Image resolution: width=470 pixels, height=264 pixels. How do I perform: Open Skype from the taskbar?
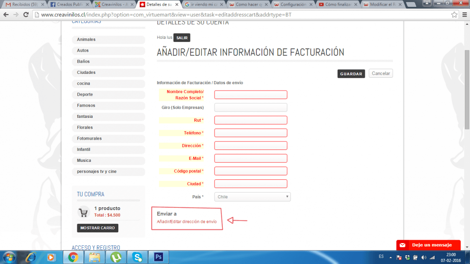click(137, 258)
